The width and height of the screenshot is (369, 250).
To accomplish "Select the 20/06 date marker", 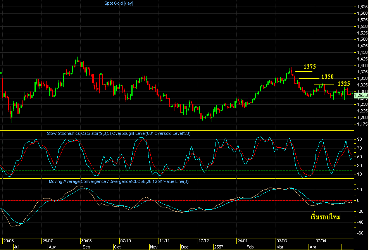I will (x=8, y=241).
